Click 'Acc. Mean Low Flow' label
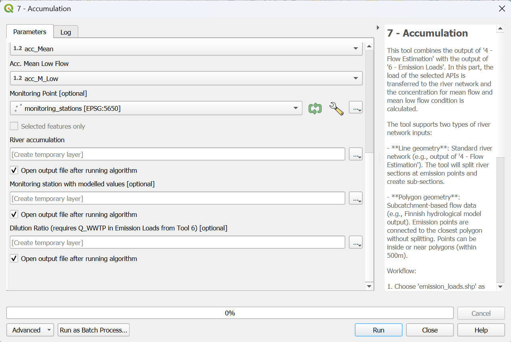511x342 pixels. tap(39, 64)
